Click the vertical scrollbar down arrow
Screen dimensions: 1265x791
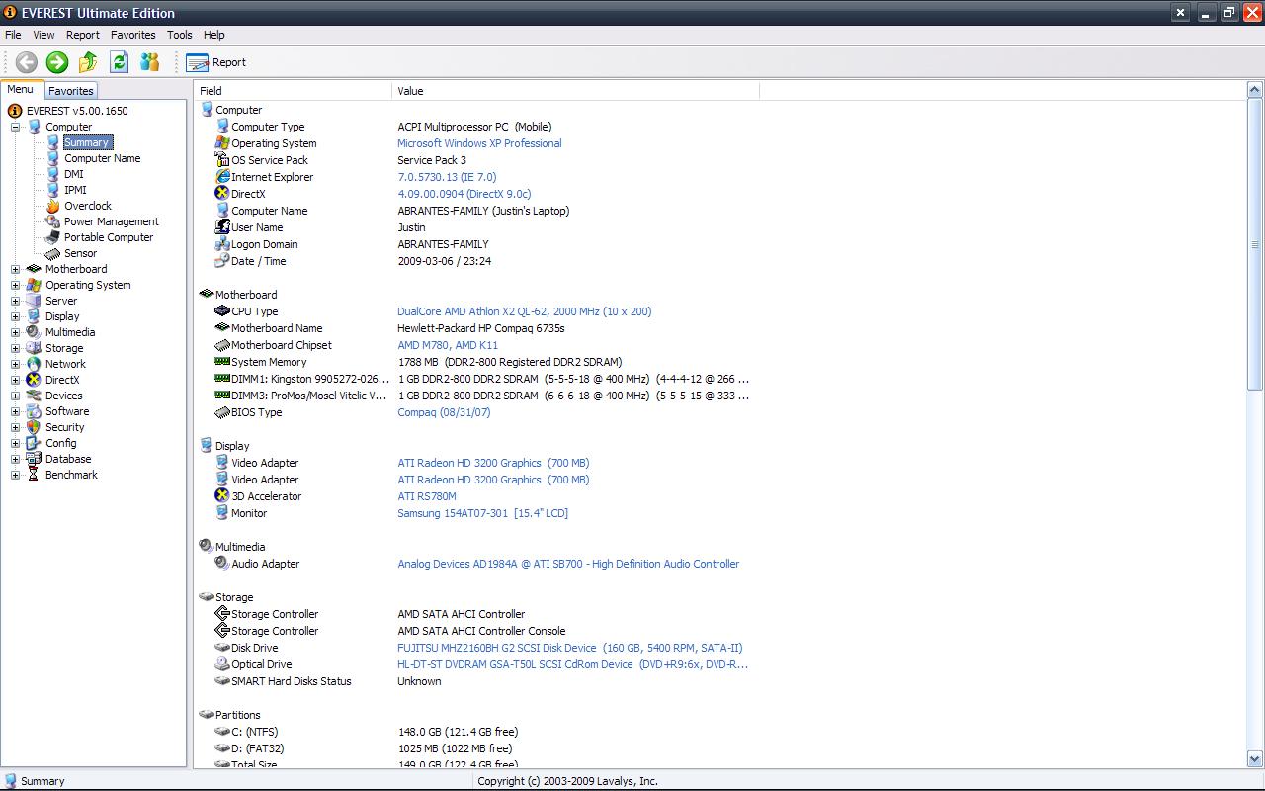pyautogui.click(x=1255, y=759)
